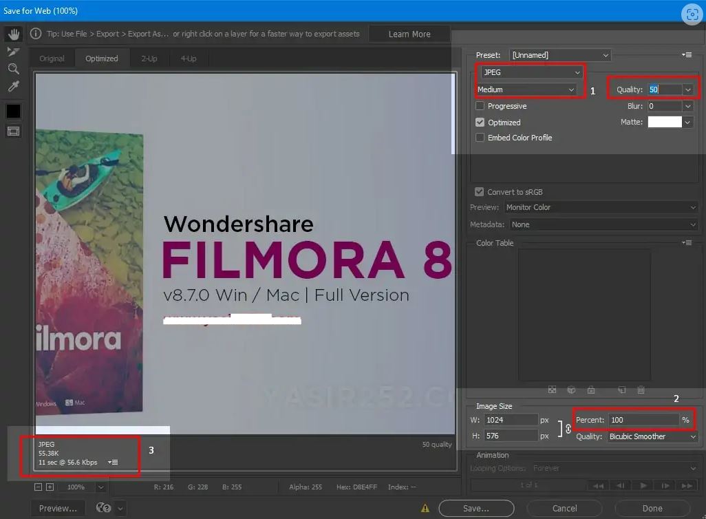Click the Save... button
This screenshot has height=519, width=706.
(x=476, y=508)
